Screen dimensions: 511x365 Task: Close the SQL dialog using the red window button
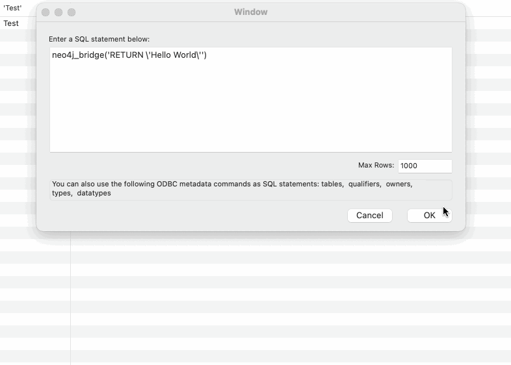click(x=46, y=12)
